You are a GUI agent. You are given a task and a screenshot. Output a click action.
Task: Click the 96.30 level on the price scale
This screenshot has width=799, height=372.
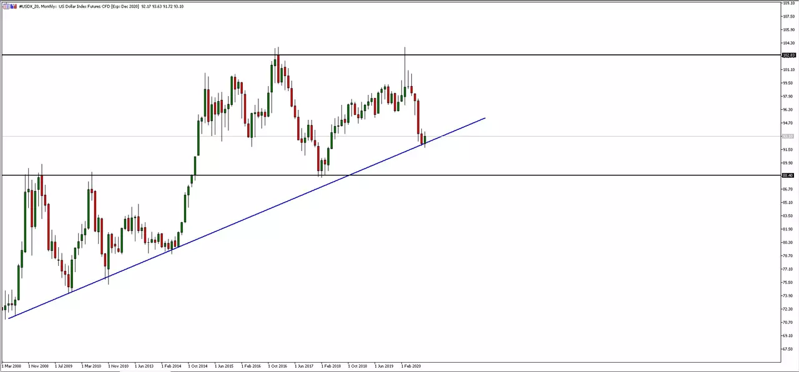coord(790,110)
